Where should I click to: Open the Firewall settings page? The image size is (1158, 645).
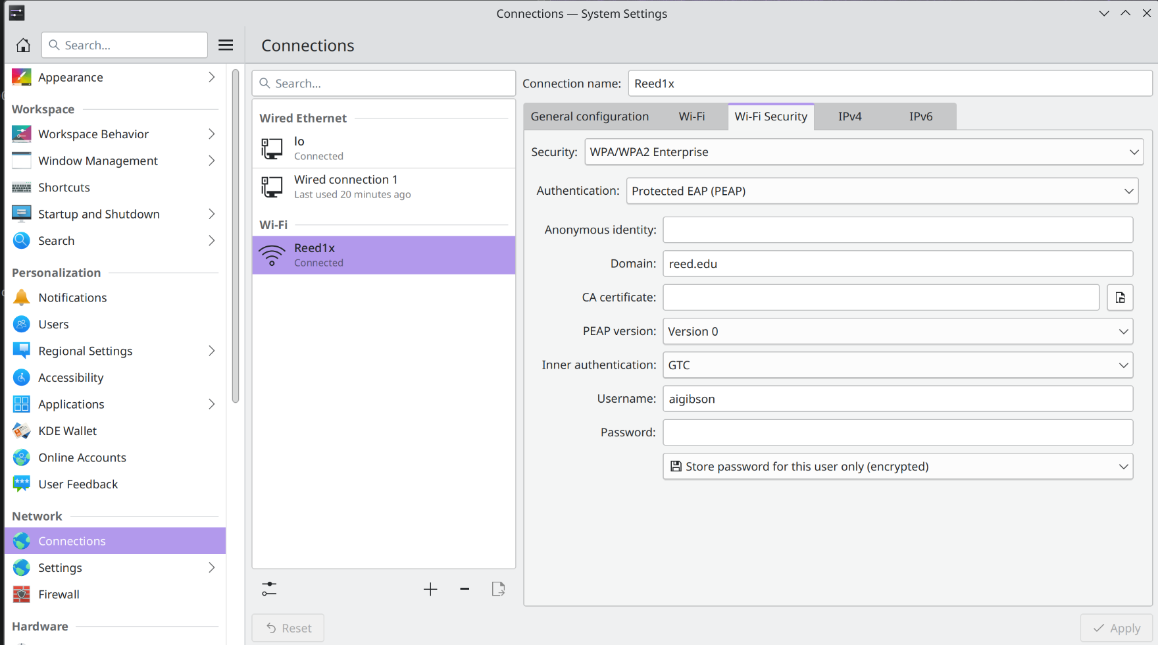[x=59, y=594]
